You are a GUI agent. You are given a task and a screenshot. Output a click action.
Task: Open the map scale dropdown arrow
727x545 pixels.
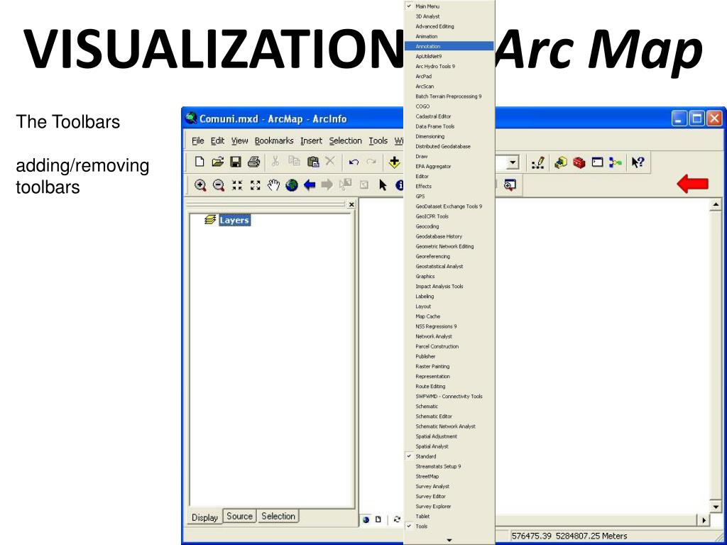click(x=513, y=163)
